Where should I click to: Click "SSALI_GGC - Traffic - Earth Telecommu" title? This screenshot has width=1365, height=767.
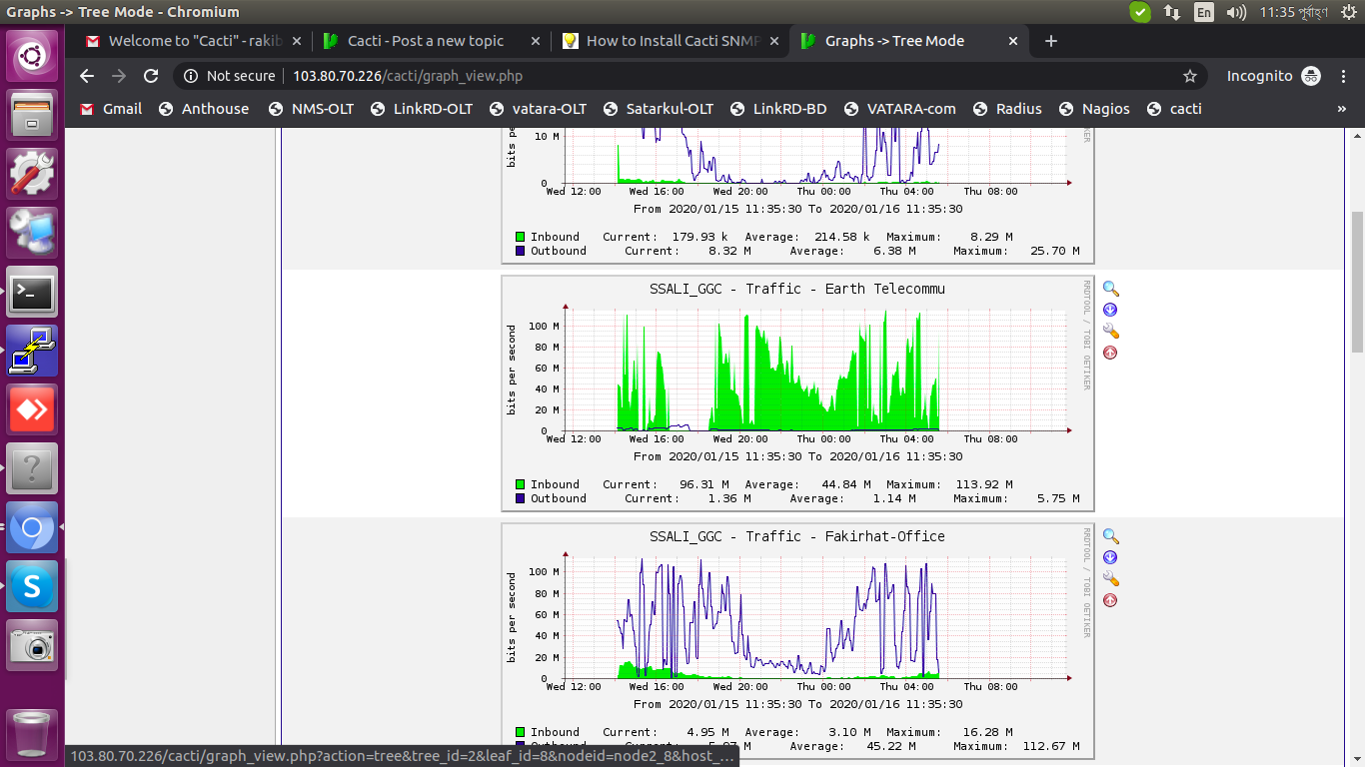[797, 289]
